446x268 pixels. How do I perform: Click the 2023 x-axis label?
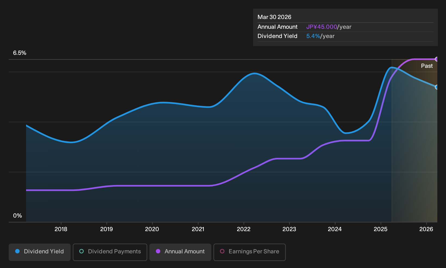pos(289,229)
